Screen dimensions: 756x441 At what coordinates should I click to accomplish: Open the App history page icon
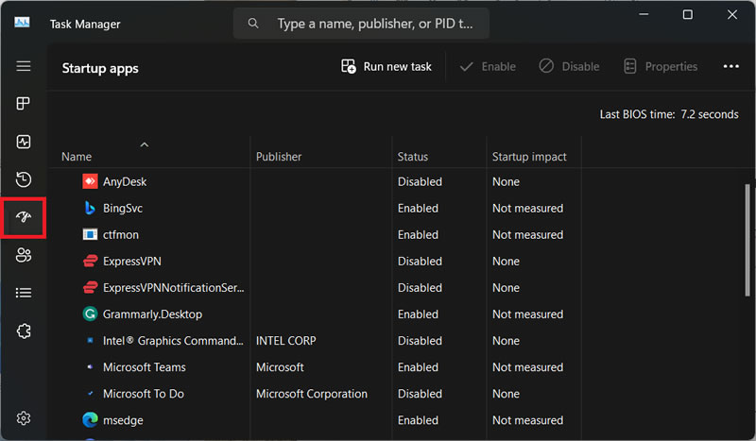23,179
